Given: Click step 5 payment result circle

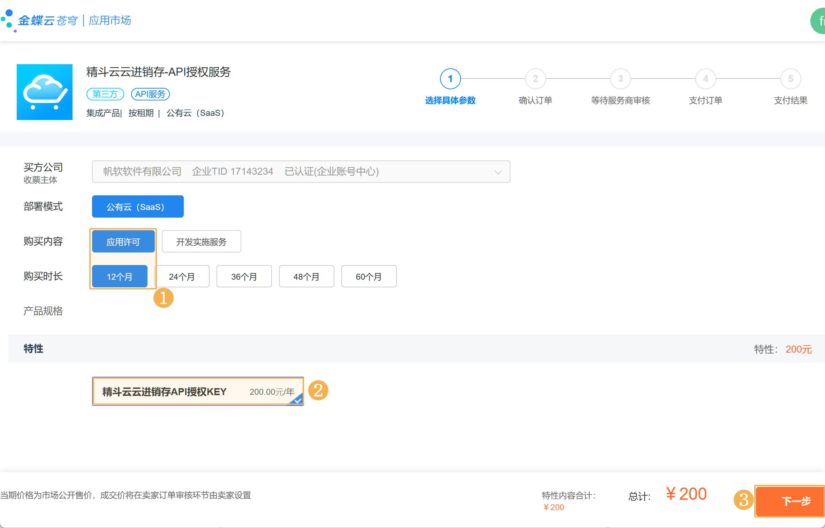Looking at the screenshot, I should click(790, 79).
